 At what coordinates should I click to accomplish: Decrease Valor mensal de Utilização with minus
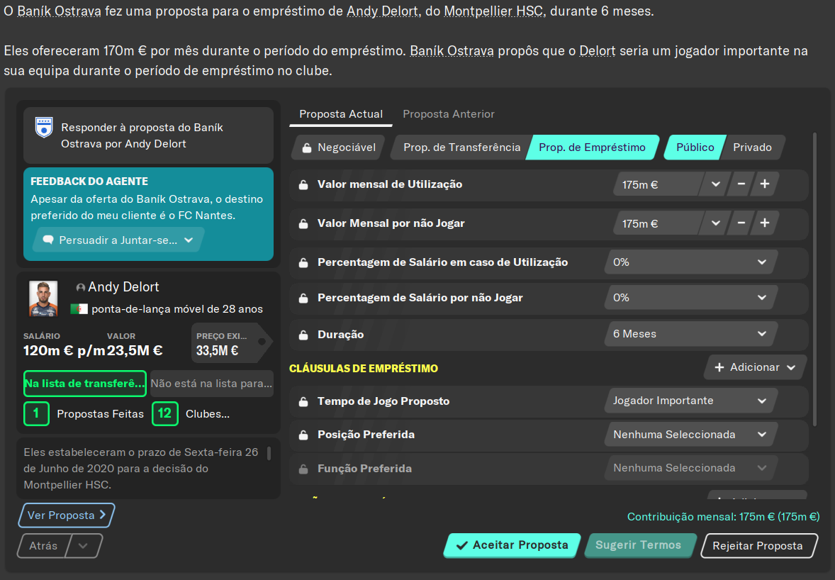coord(741,184)
